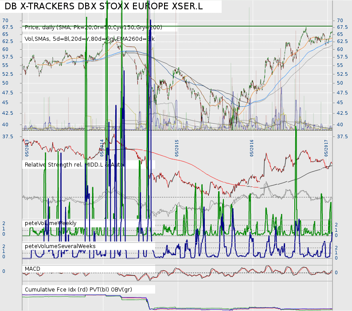Click the 45 price label on left axis
Viewport: 352px width, 311px height.
pos(5,102)
